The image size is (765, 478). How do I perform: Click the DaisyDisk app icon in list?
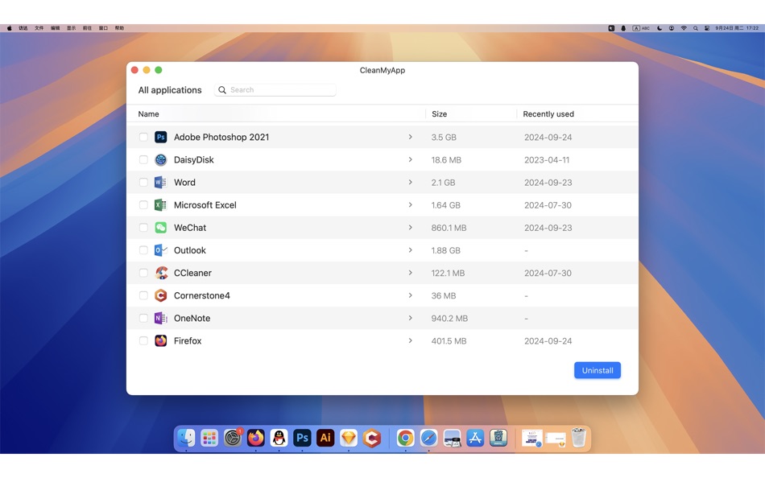[x=160, y=160]
